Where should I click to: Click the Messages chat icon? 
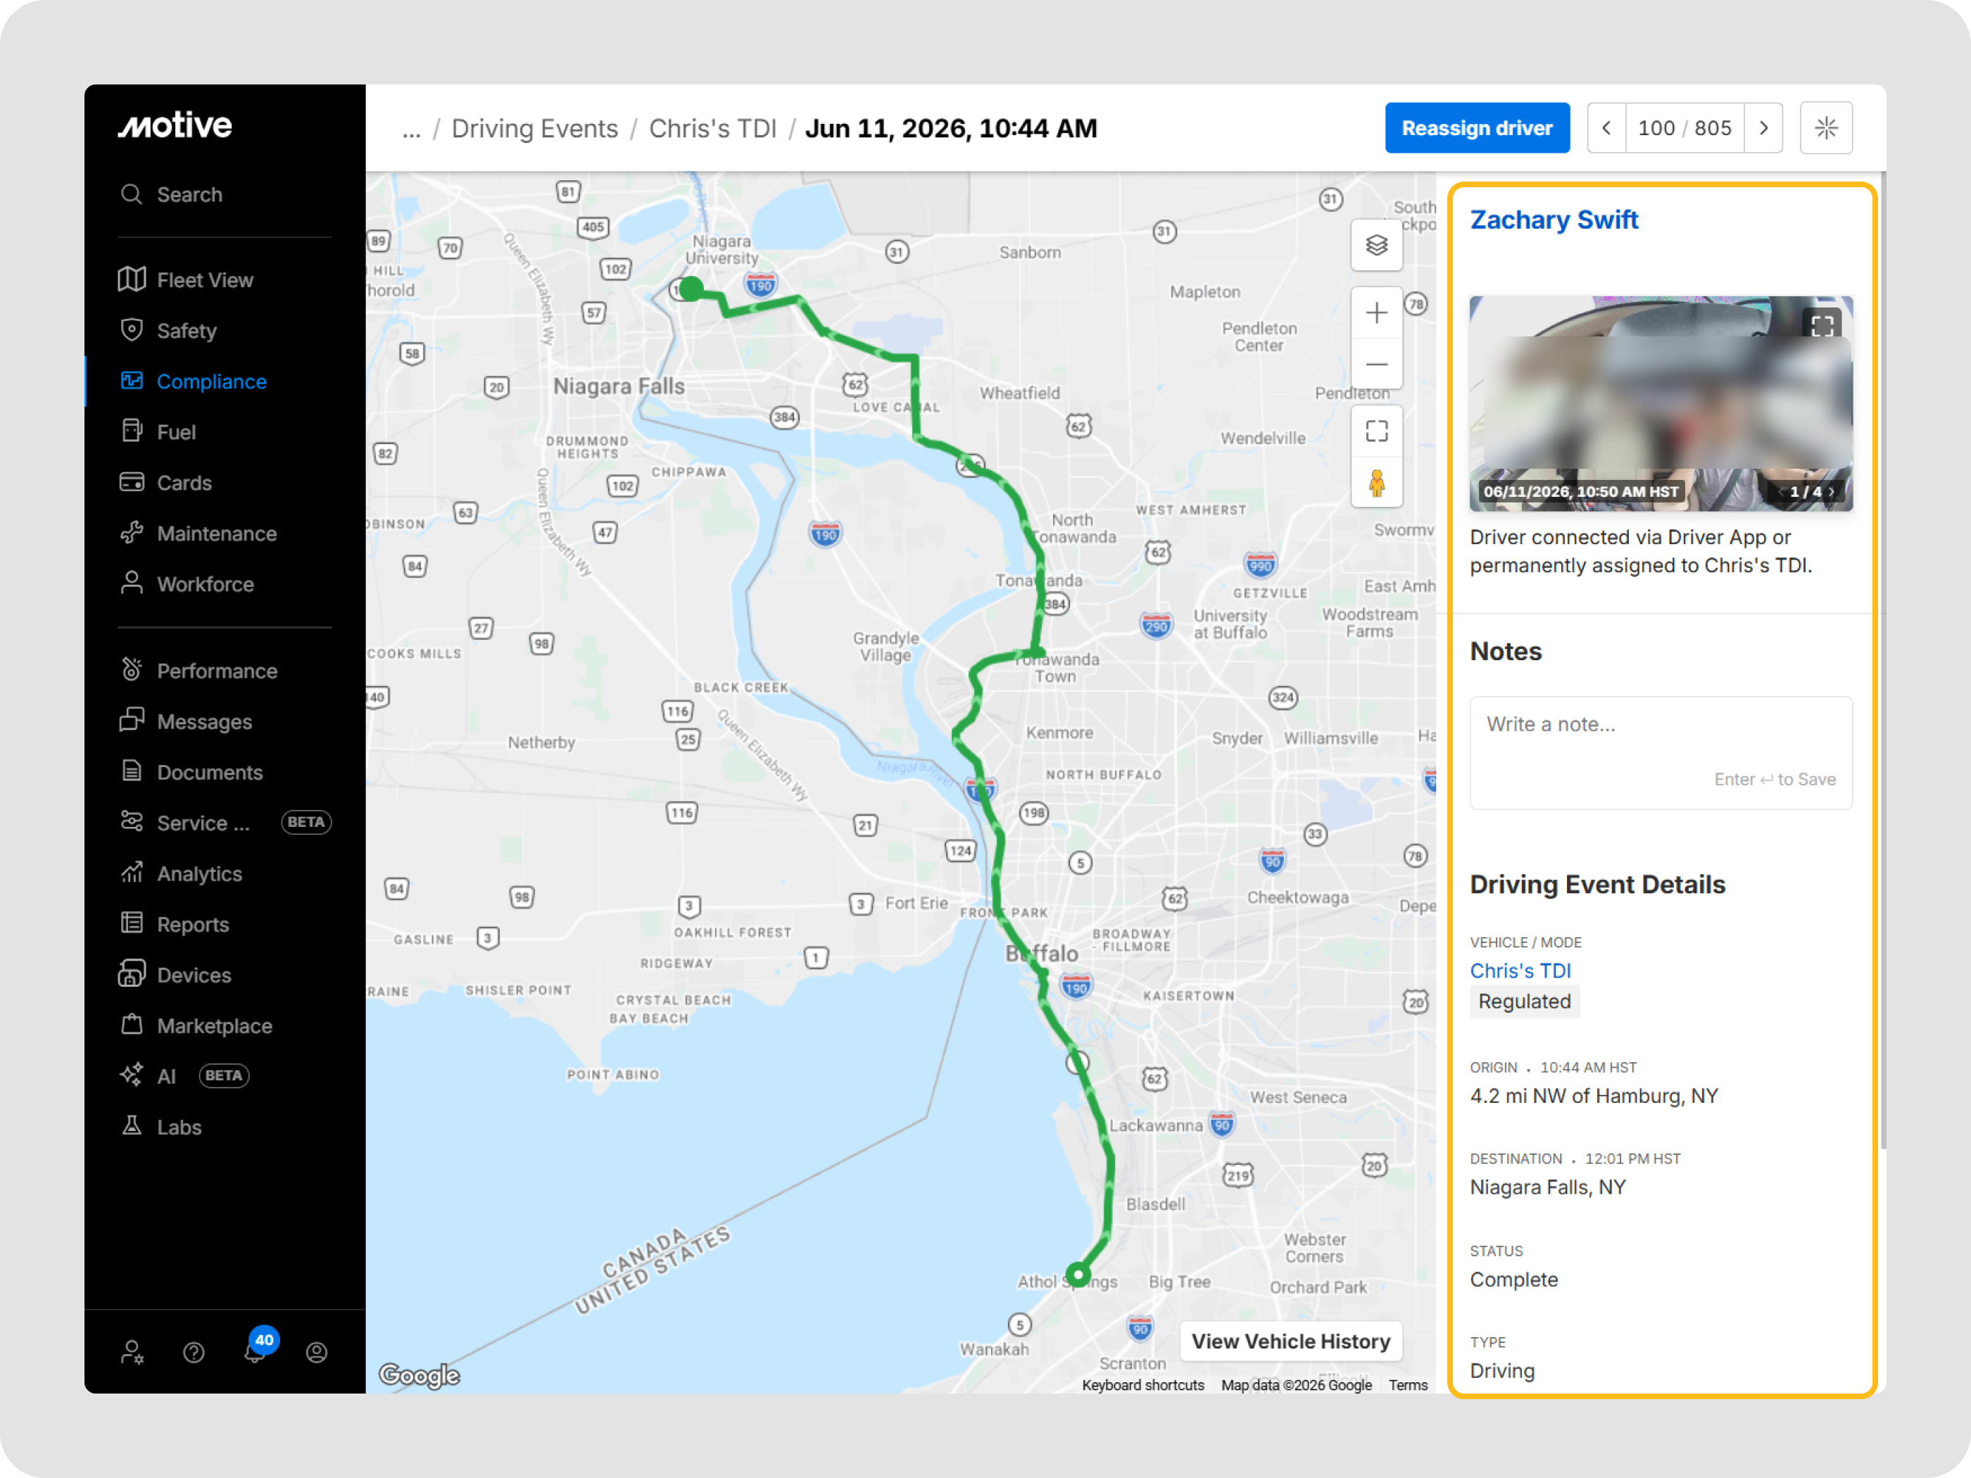point(132,721)
